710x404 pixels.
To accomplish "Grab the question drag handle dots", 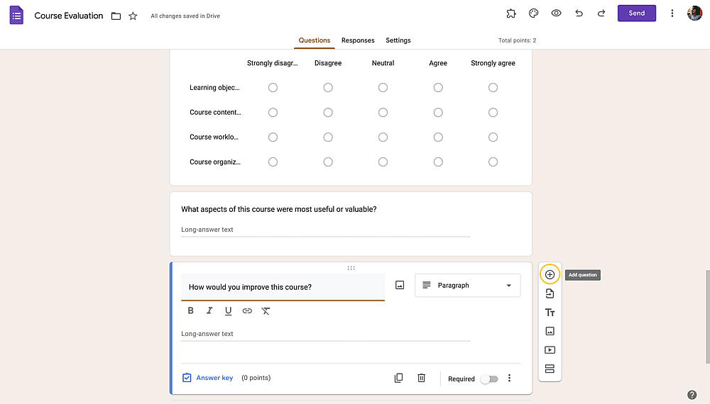I will 351,268.
